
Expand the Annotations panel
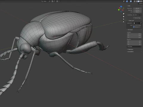[x=130, y=52]
